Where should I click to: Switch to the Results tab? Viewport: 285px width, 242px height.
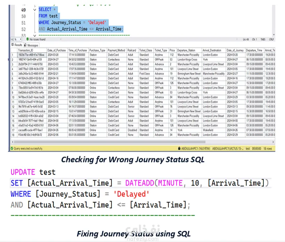tap(17, 45)
